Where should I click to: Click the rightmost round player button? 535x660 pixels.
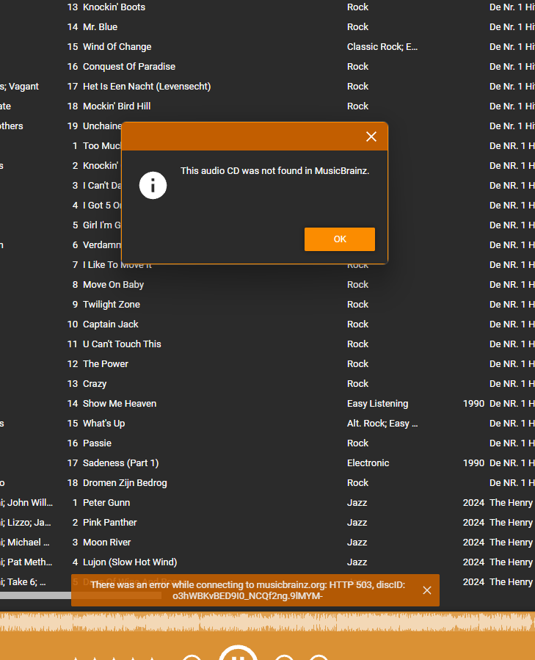click(x=319, y=657)
